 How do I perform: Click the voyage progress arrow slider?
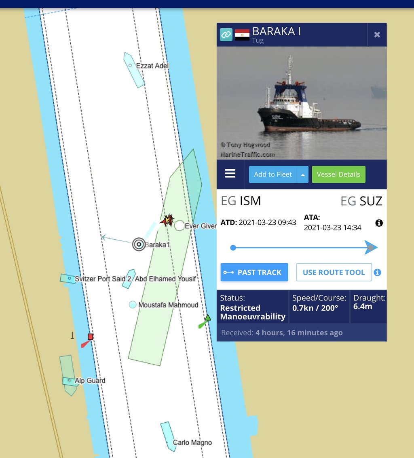pyautogui.click(x=370, y=248)
